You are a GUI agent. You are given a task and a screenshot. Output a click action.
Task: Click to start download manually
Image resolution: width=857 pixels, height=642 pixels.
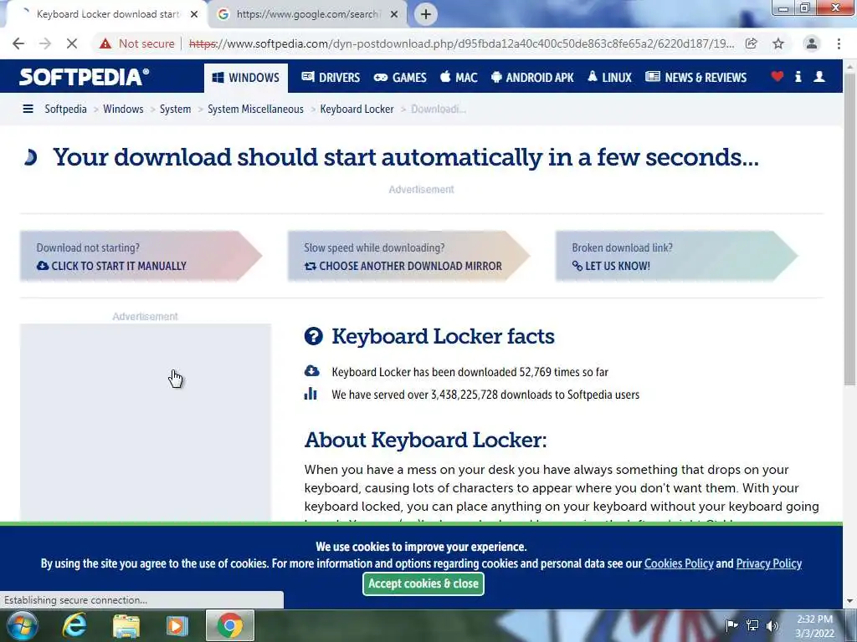click(141, 256)
